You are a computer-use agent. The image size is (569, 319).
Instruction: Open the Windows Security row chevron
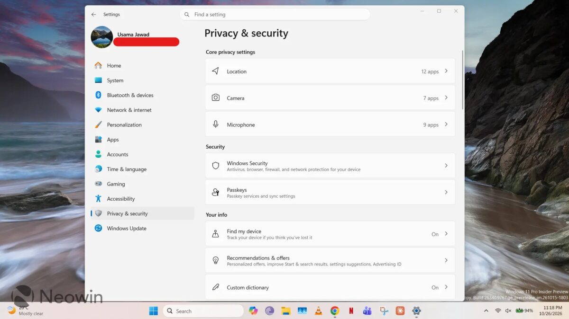point(446,166)
